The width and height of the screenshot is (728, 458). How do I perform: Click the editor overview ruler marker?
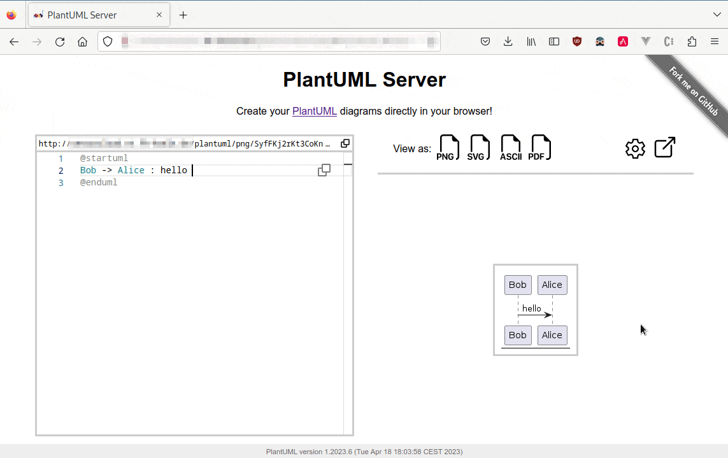pyautogui.click(x=348, y=164)
